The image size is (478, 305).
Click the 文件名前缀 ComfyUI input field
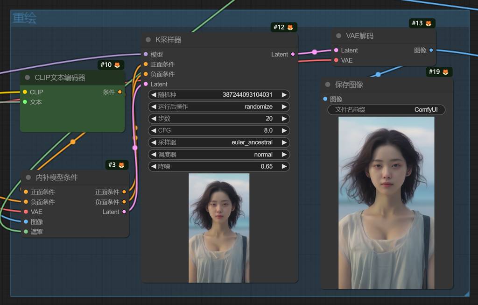[386, 110]
